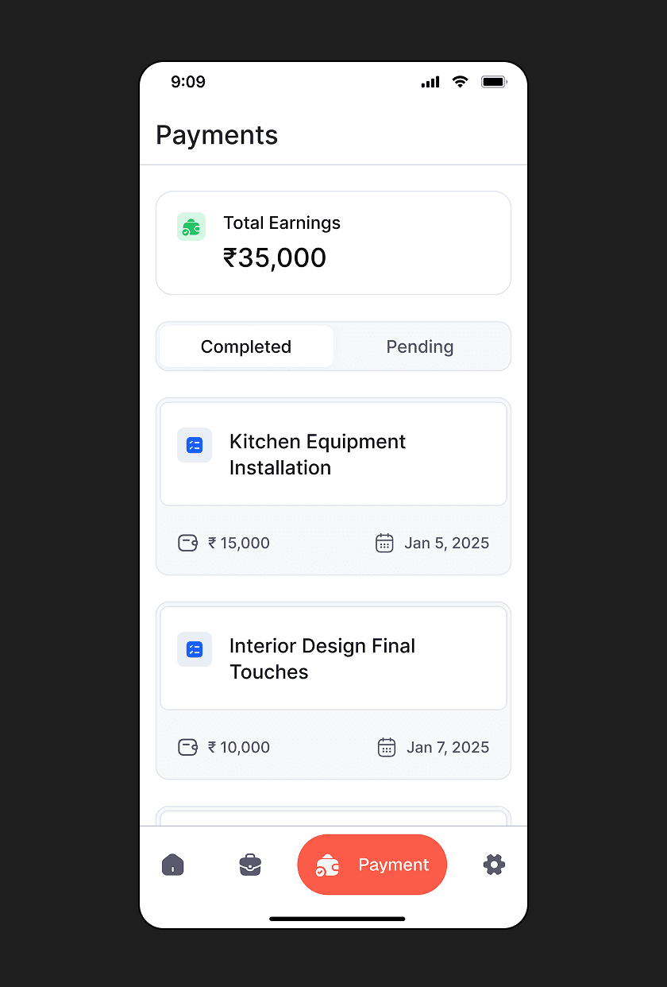Tap the ₹ 15,000 amount text
667x987 pixels.
[239, 544]
